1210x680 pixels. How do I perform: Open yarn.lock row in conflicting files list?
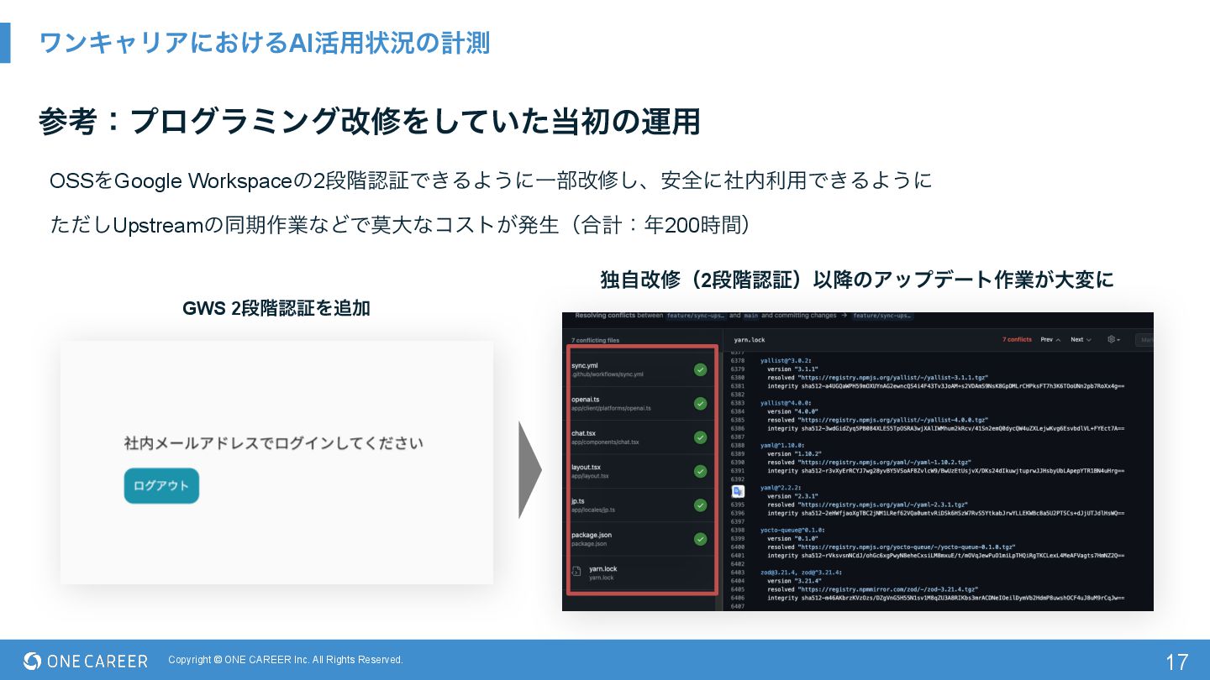pyautogui.click(x=643, y=573)
